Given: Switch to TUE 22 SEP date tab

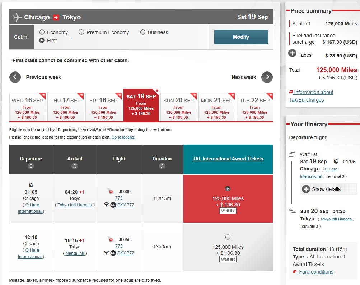Looking at the screenshot, I should pos(254,107).
